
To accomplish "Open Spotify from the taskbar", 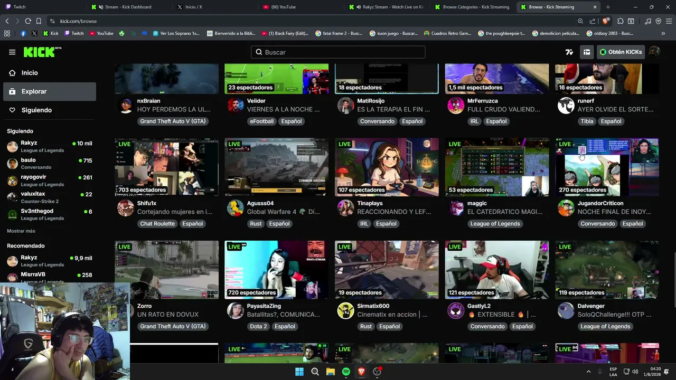I will click(x=346, y=372).
